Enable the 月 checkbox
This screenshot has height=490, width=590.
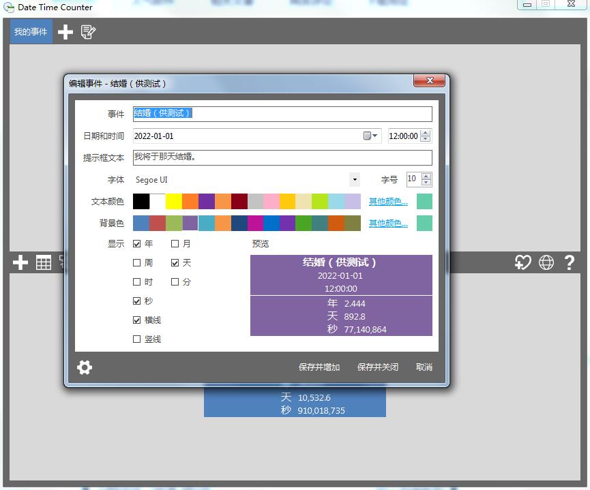coord(175,244)
